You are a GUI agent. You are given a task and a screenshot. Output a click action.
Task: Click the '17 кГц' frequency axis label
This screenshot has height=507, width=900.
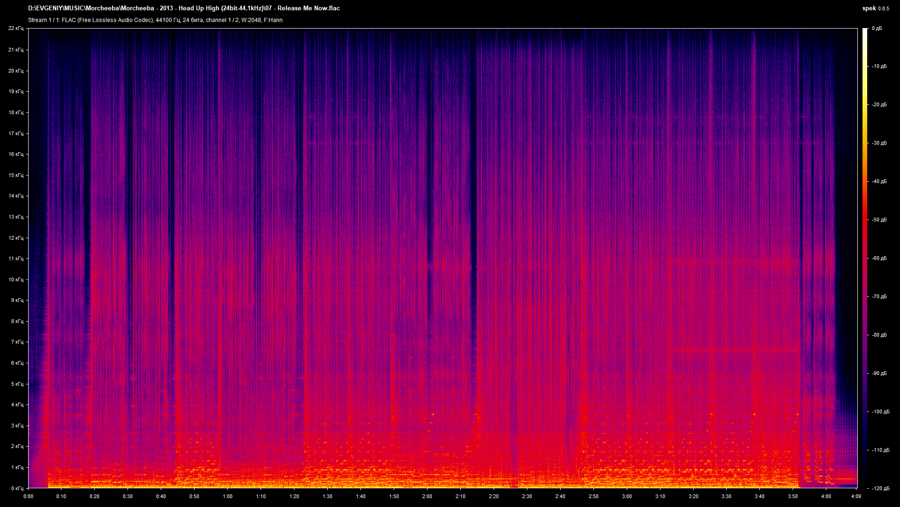[16, 133]
